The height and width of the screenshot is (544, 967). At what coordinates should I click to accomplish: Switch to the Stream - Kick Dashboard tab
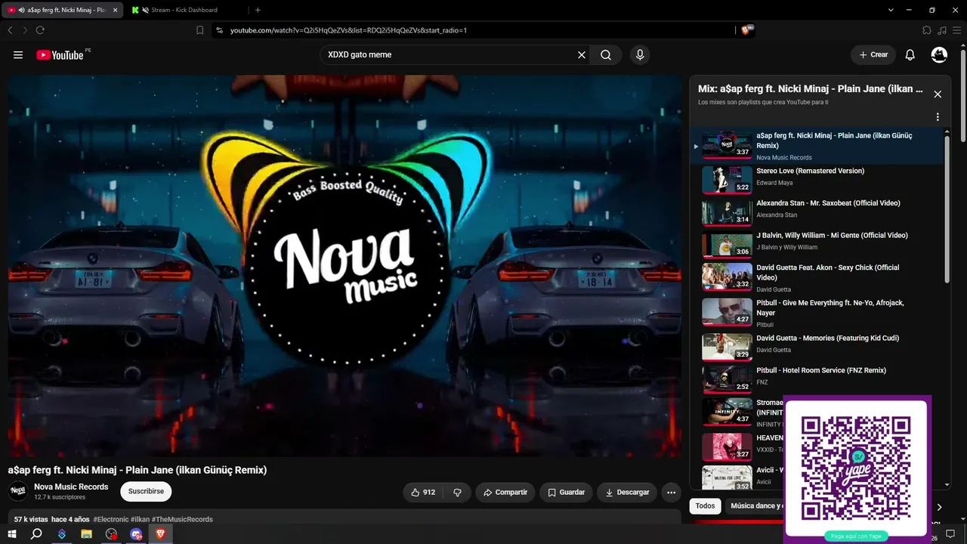pos(185,10)
